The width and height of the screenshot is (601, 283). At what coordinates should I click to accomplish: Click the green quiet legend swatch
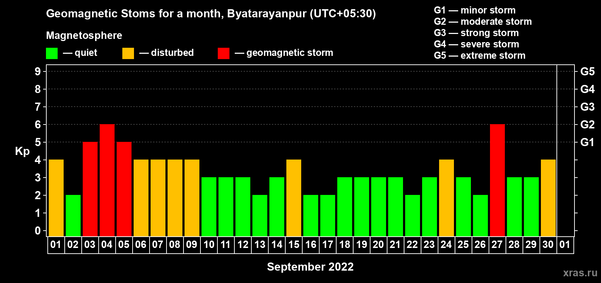point(52,53)
